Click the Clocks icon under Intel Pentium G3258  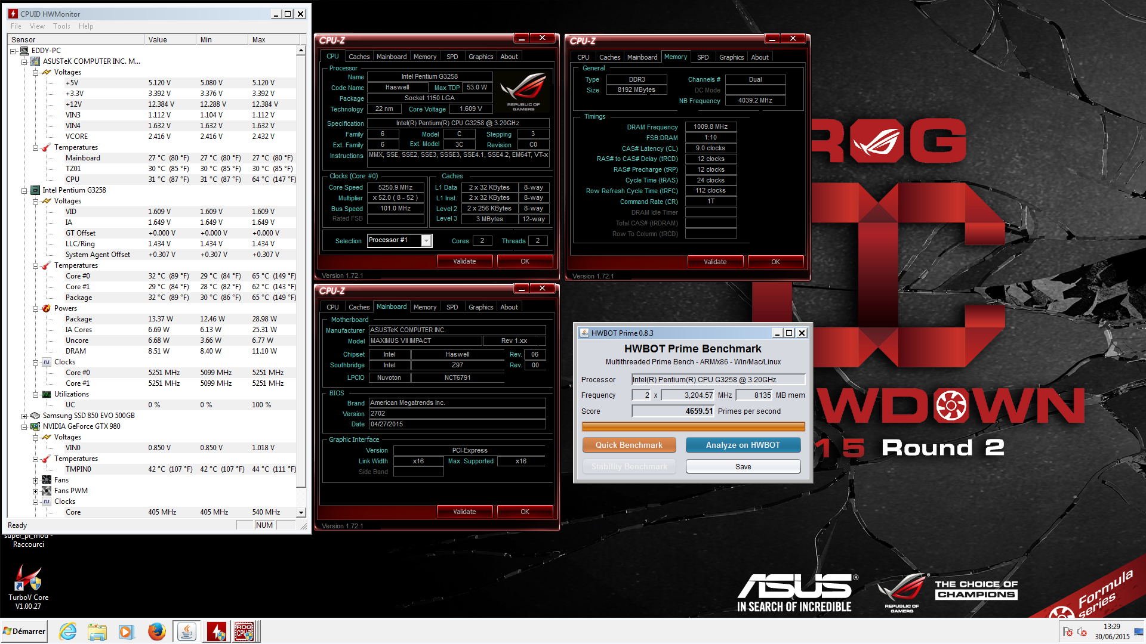(x=47, y=362)
